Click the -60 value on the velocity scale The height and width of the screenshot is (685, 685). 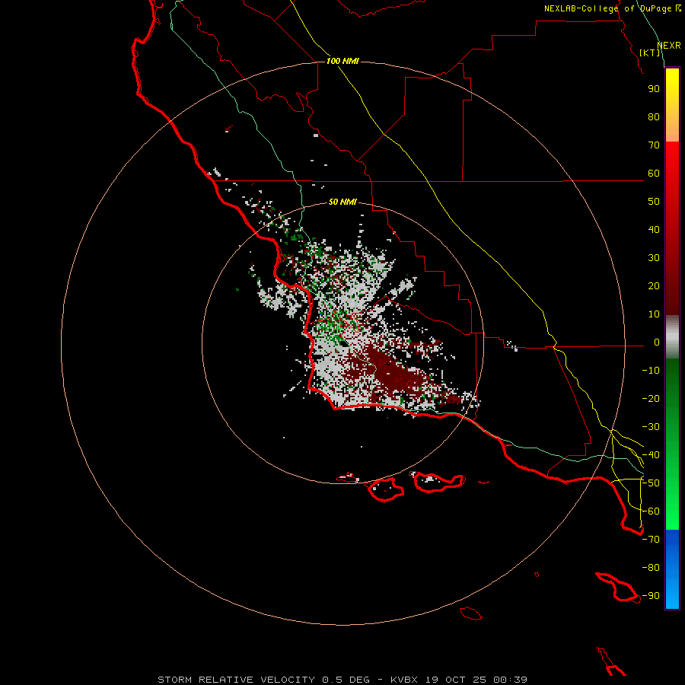(x=651, y=511)
